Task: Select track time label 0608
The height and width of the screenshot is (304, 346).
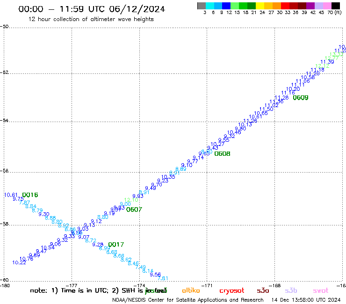Action: [222, 154]
